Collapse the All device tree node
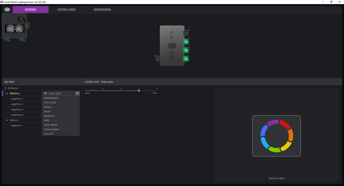344x186 pixels. click(x=5, y=88)
